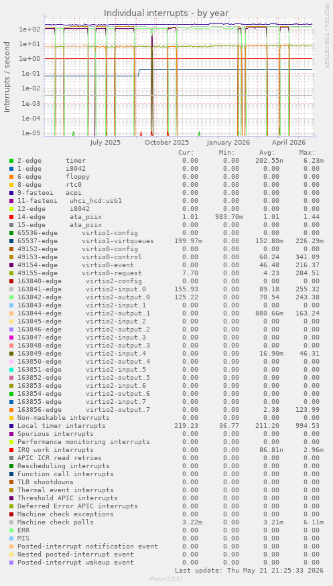Click the virtio2-input.0 gray legend swatch
Image resolution: width=333 pixels, height=586 pixels.
11,289
